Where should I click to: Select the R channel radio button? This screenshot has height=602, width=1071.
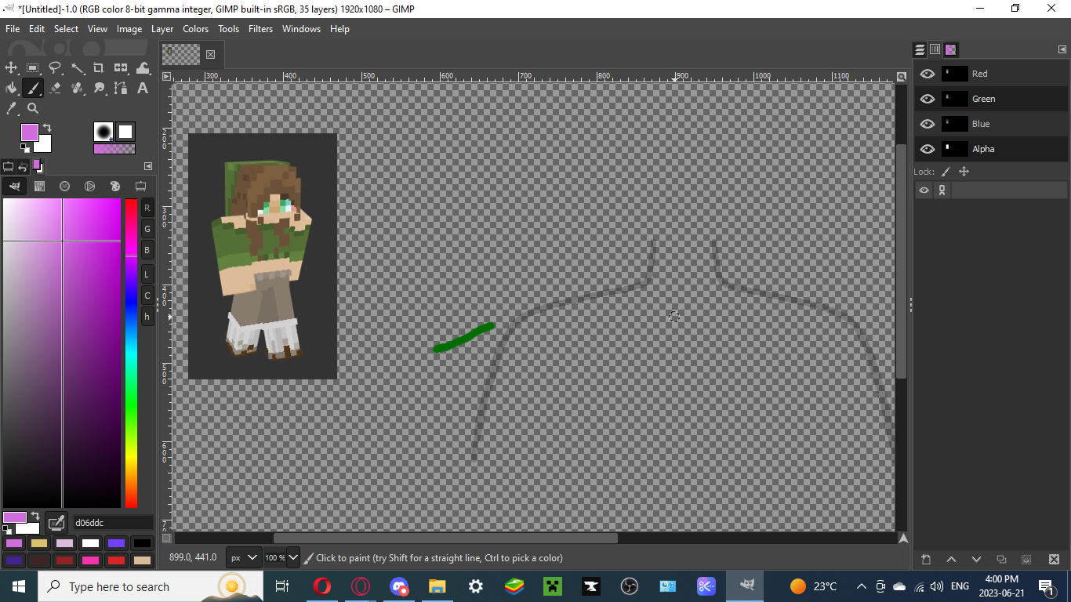tap(147, 208)
